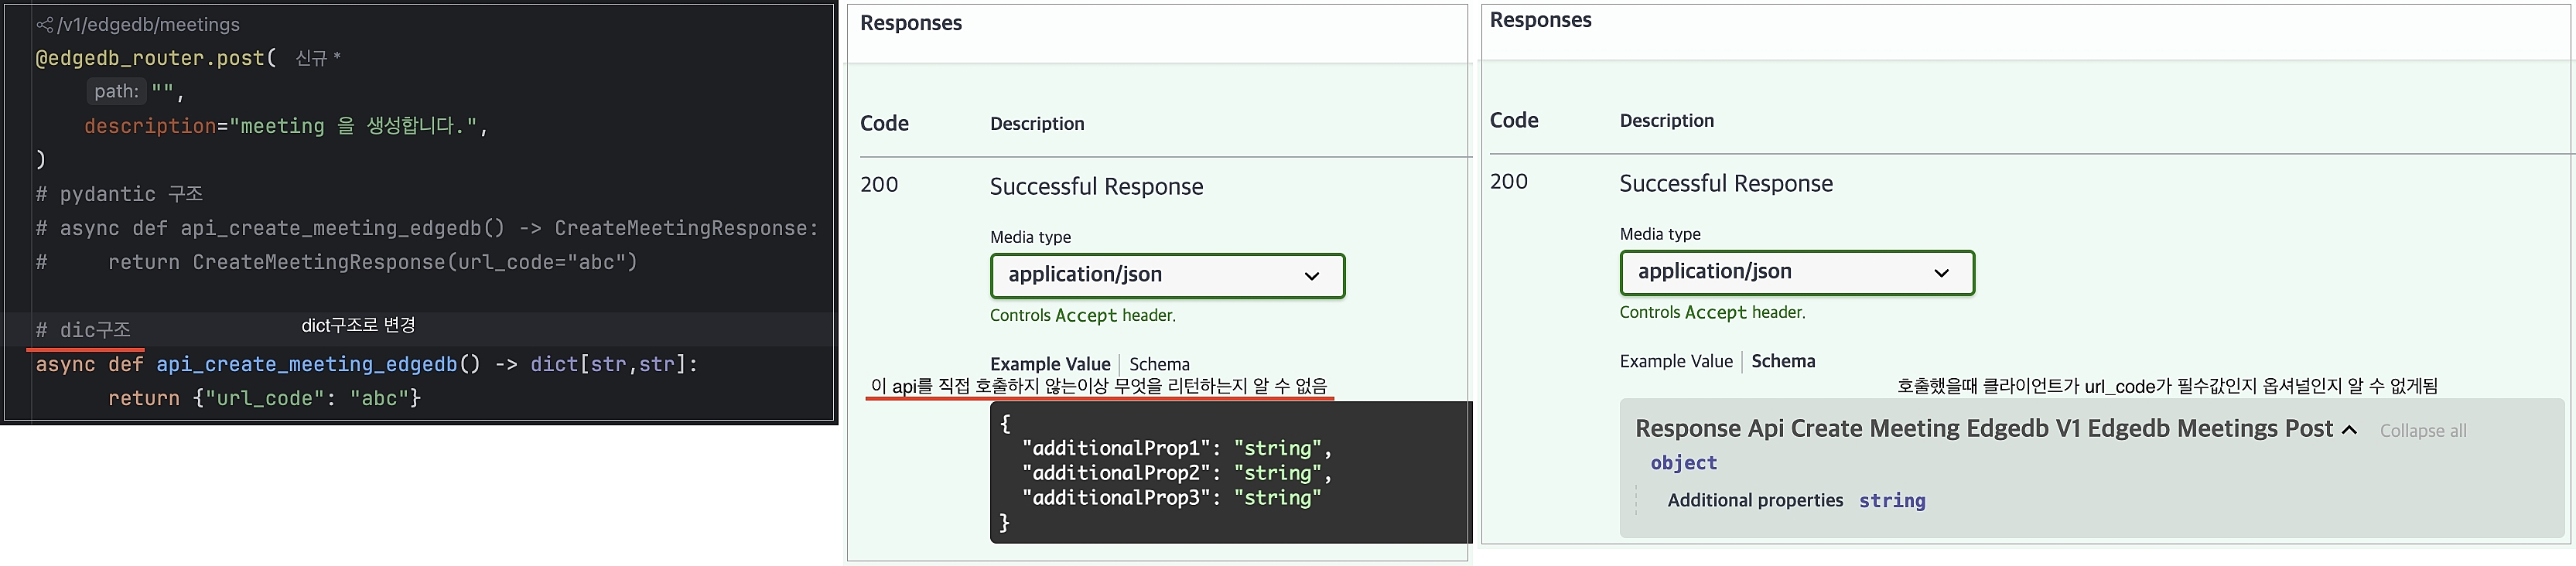Click CreateMeetingResponse in the commented return line

pyautogui.click(x=318, y=262)
